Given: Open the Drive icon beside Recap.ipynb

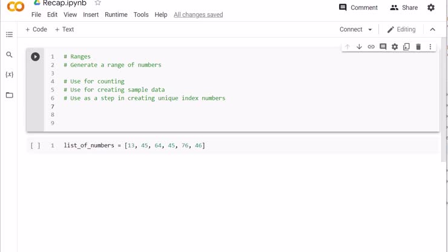Looking at the screenshot, I should [37, 2].
